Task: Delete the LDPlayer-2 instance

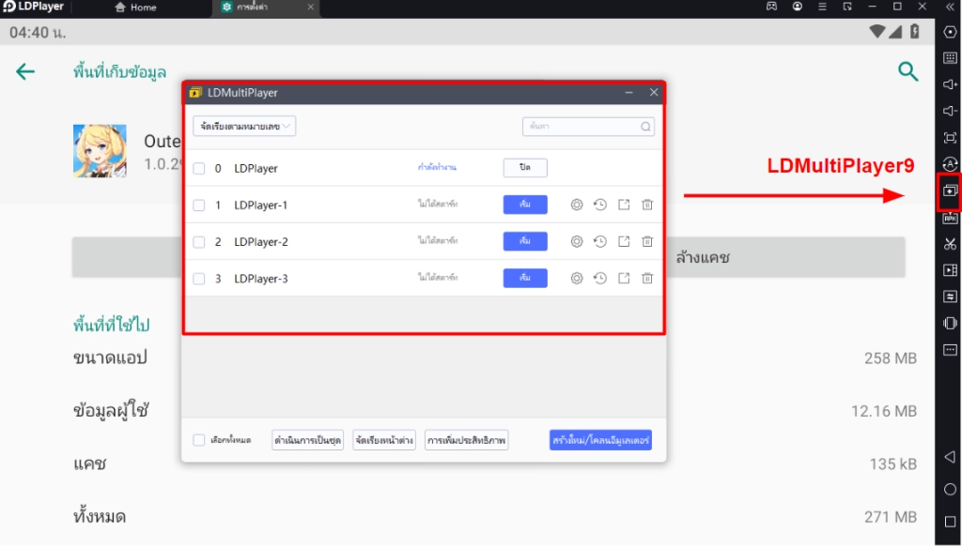Action: (647, 241)
